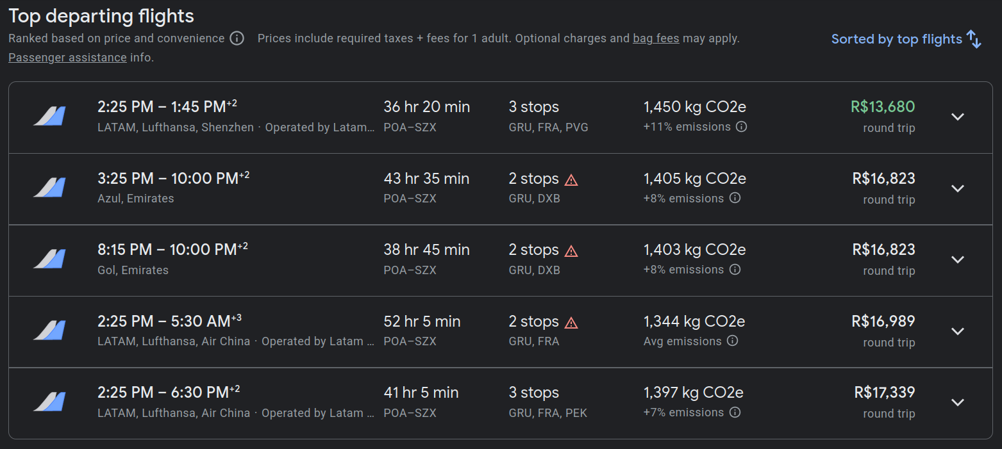Click the warning triangle on the 52 hr 5 min flight
1002x449 pixels.
tap(571, 322)
